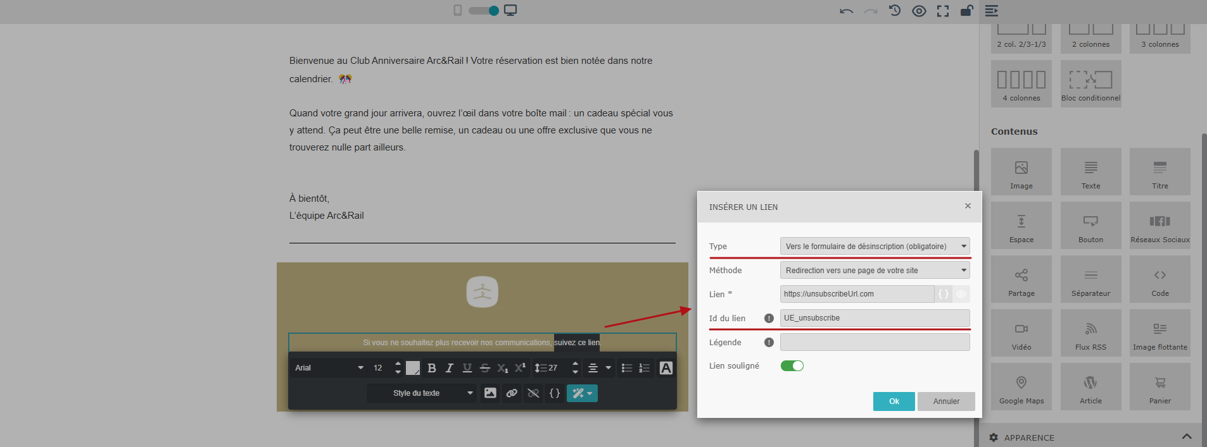Select the 4 colonnes layout block
The height and width of the screenshot is (447, 1207).
click(x=1021, y=83)
